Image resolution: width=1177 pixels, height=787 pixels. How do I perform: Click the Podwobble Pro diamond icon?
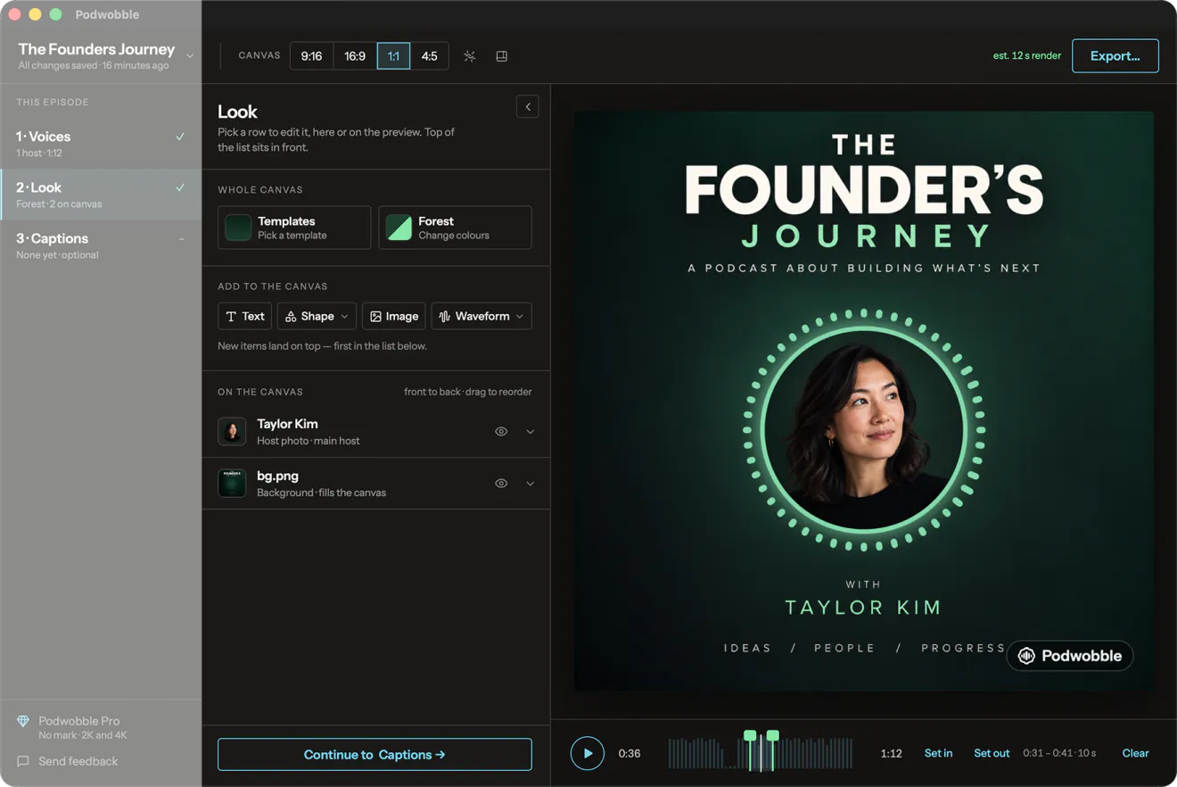(x=23, y=721)
